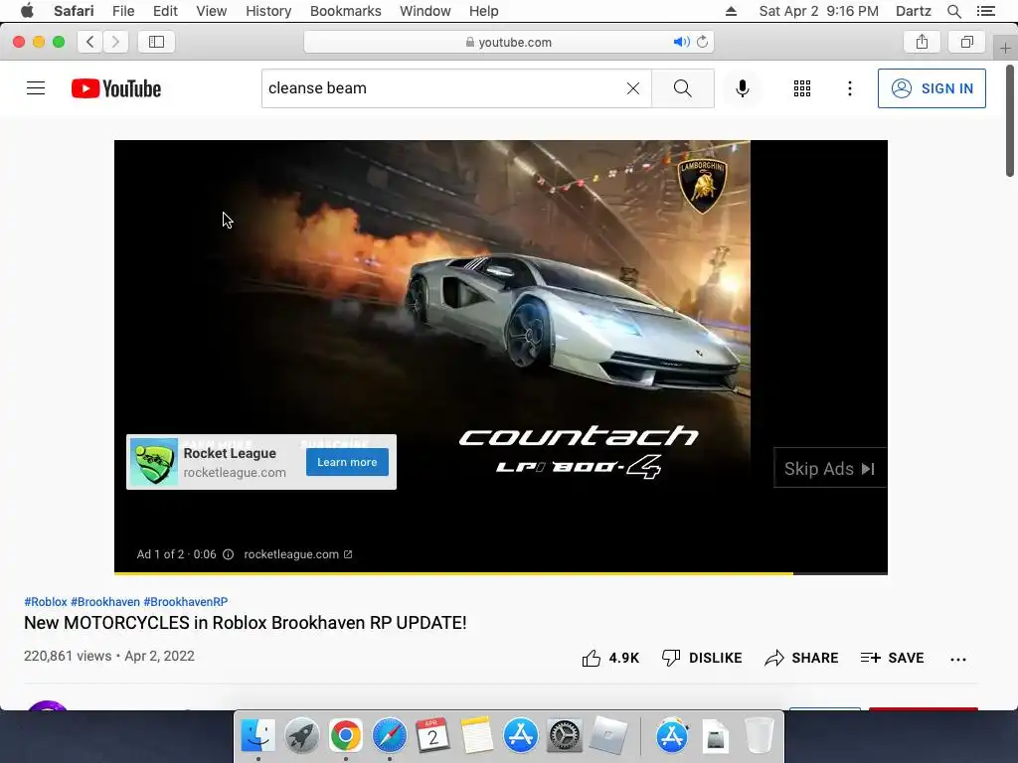Click the SIGN IN button
The image size is (1018, 763).
931,88
